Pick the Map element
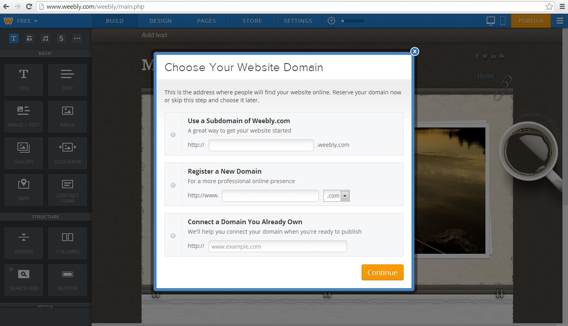 pos(24,190)
